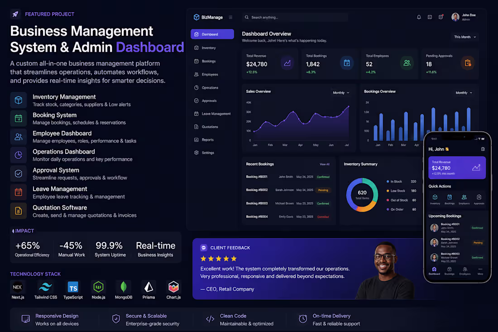This screenshot has width=498, height=332.
Task: Open Employees in the sidebar
Action: coord(212,74)
